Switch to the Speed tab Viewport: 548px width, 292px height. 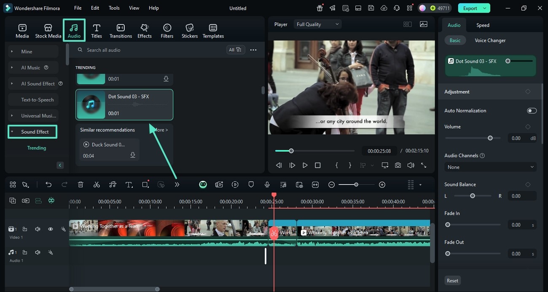pyautogui.click(x=483, y=25)
